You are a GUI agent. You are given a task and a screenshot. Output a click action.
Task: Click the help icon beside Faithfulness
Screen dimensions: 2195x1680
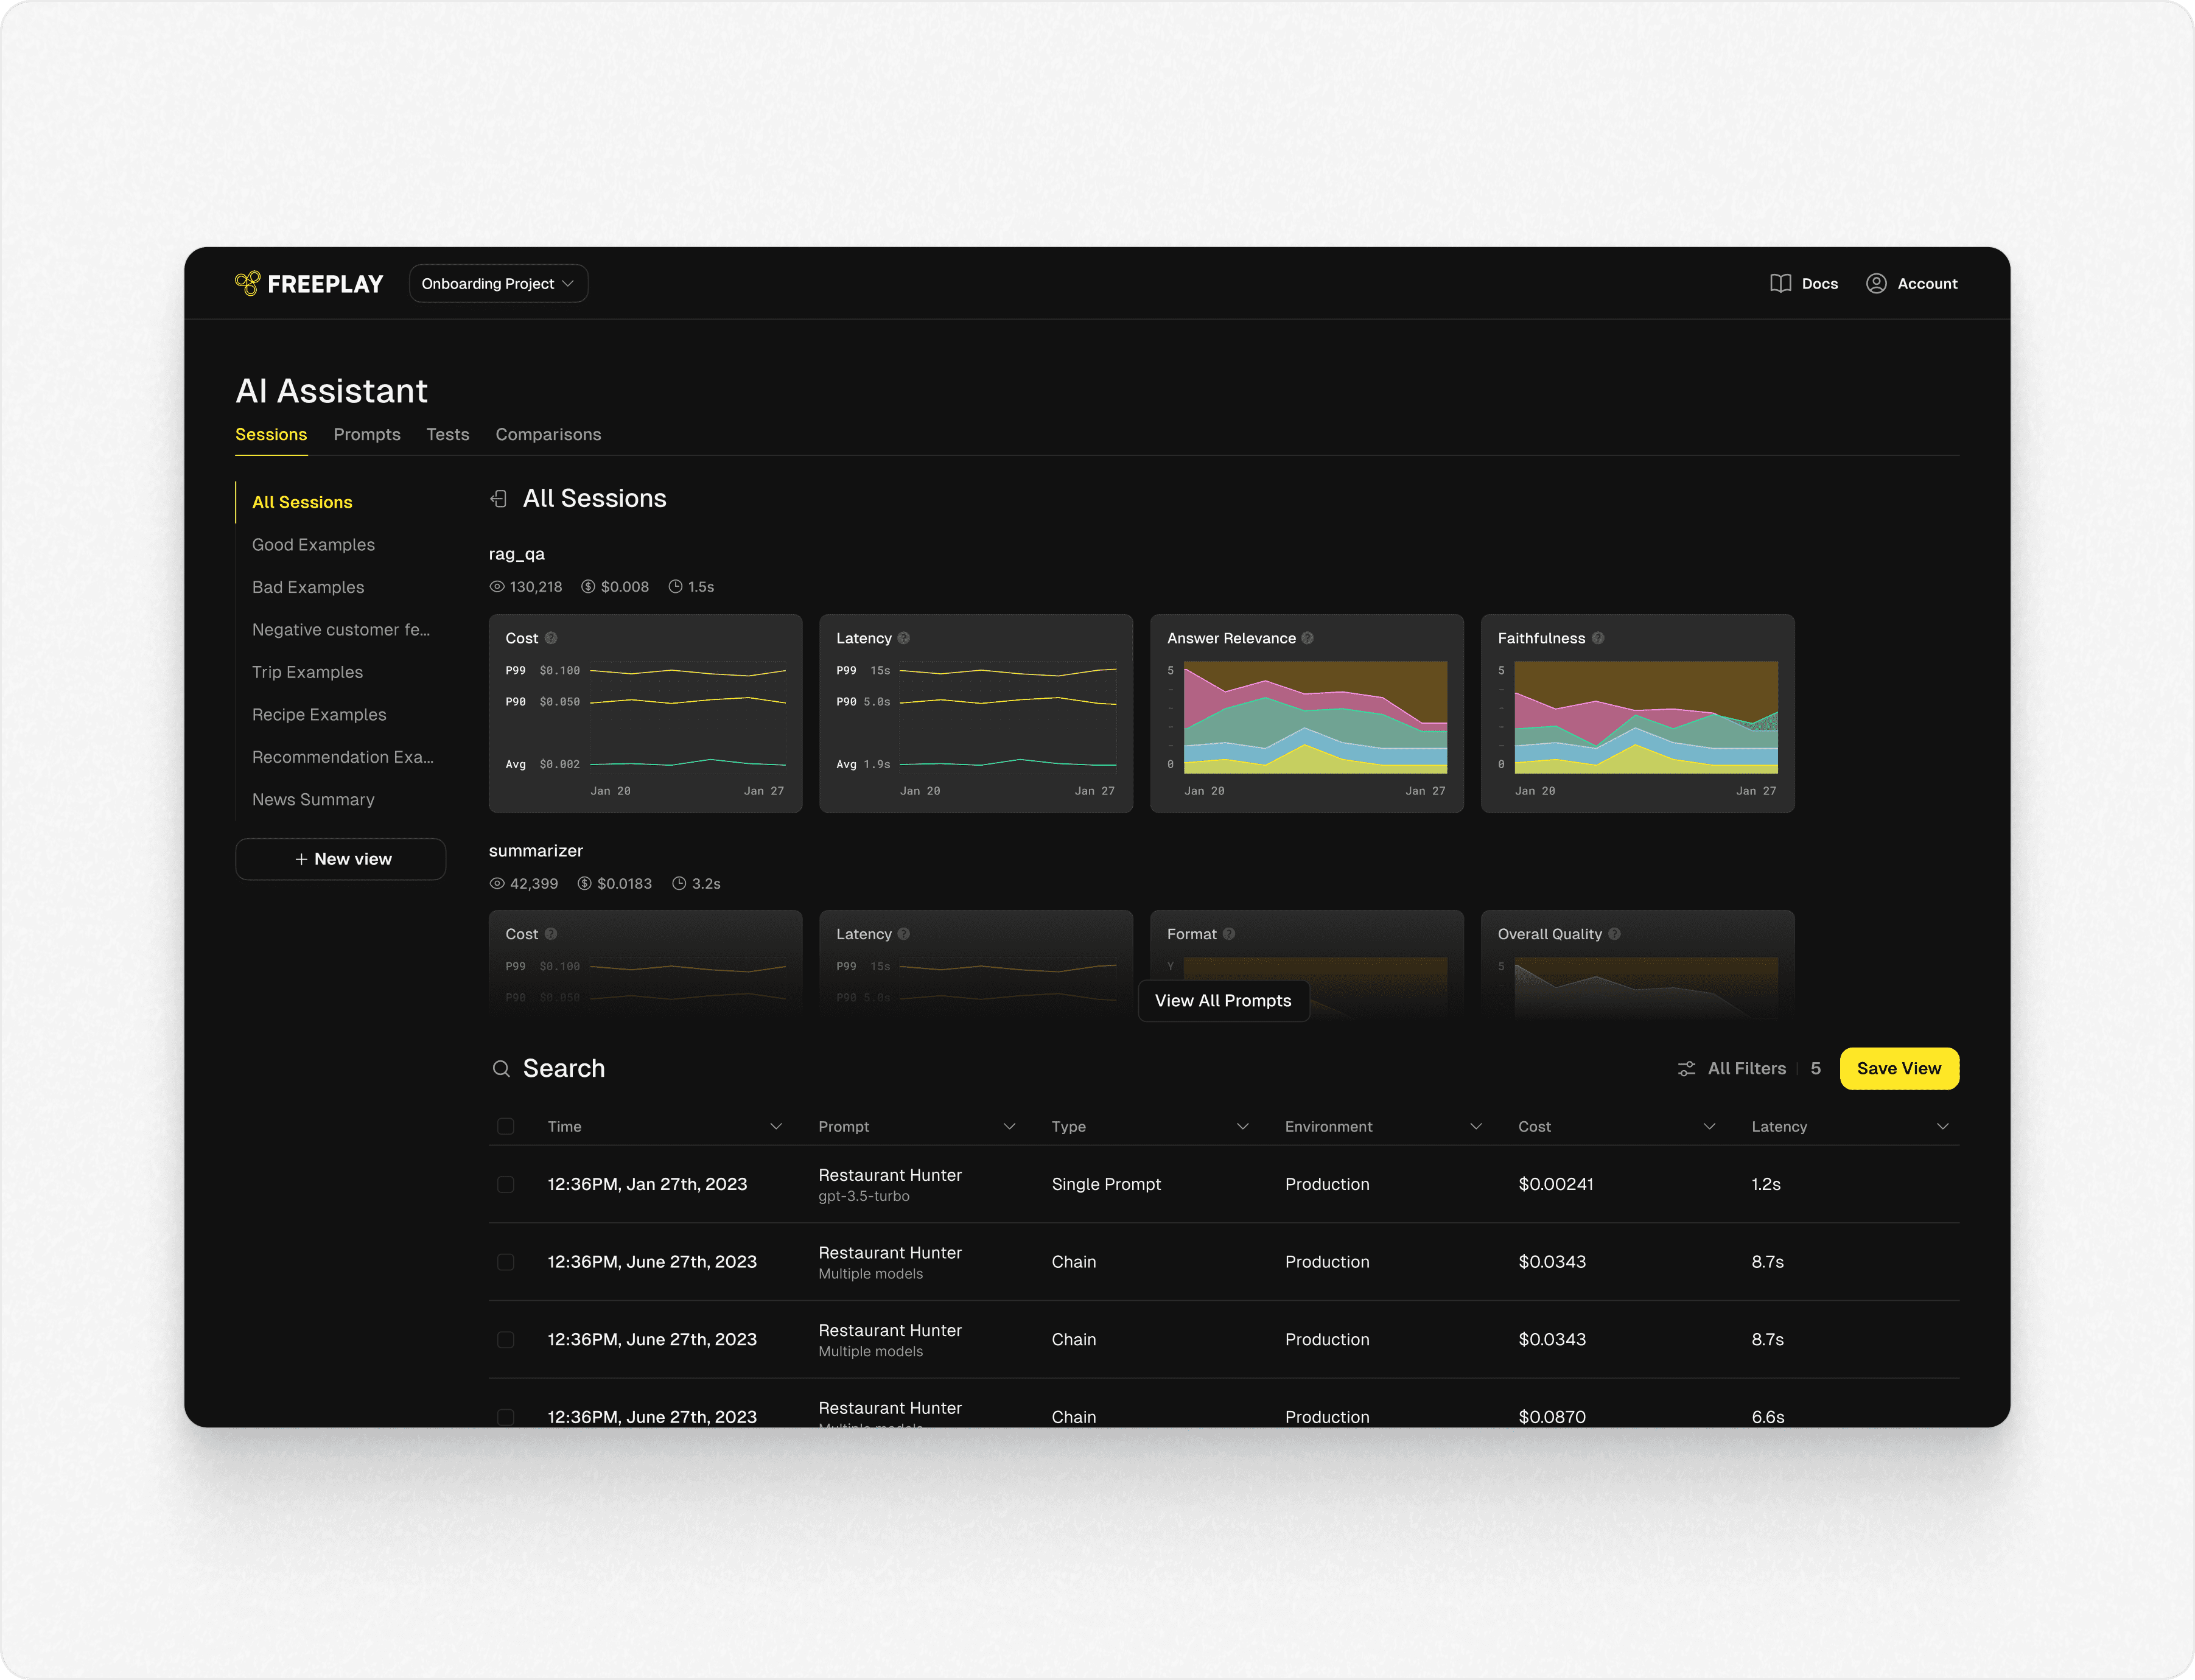[1598, 638]
